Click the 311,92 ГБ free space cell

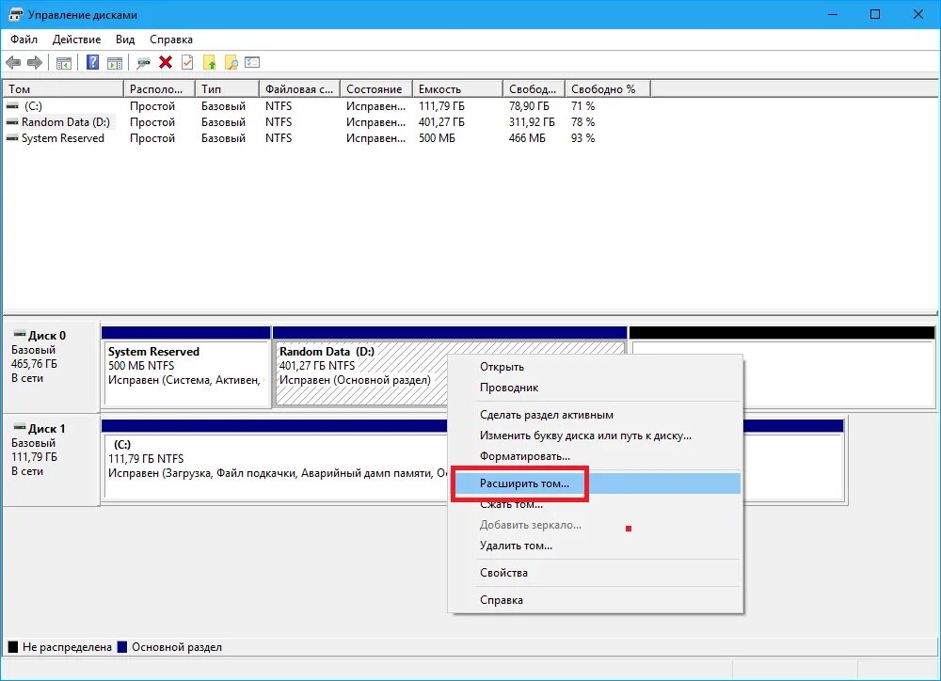pos(532,122)
